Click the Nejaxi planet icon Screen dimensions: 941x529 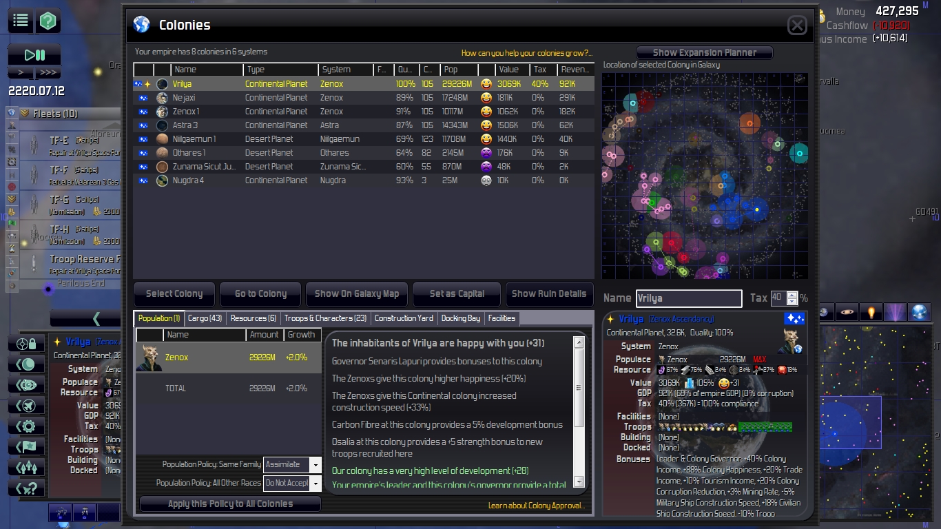[x=162, y=98]
